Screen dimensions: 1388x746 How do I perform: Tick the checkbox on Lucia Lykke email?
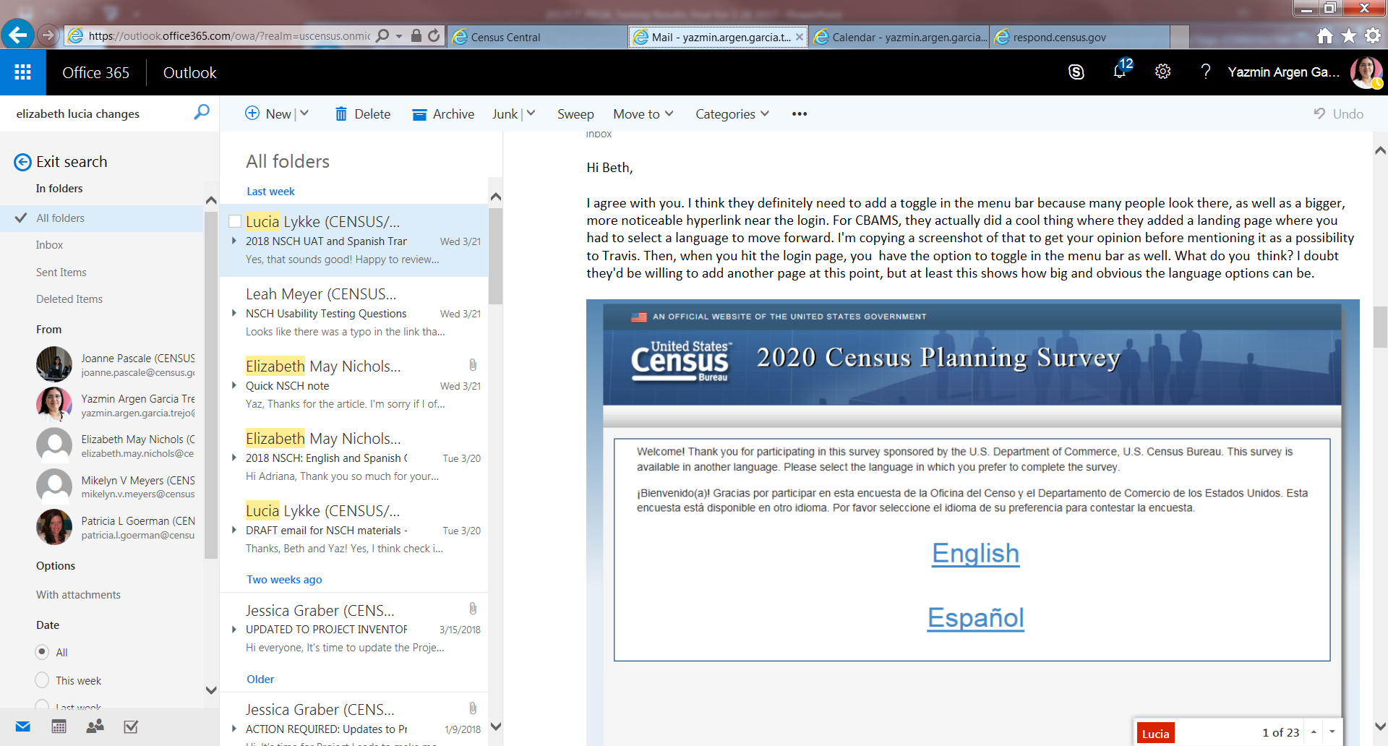235,221
